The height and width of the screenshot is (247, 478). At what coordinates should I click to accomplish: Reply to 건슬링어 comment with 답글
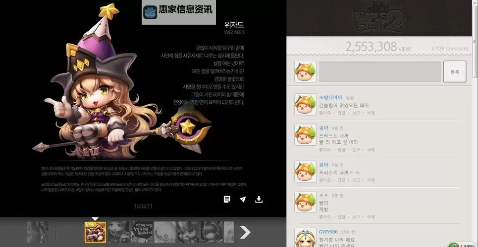pyautogui.click(x=341, y=113)
